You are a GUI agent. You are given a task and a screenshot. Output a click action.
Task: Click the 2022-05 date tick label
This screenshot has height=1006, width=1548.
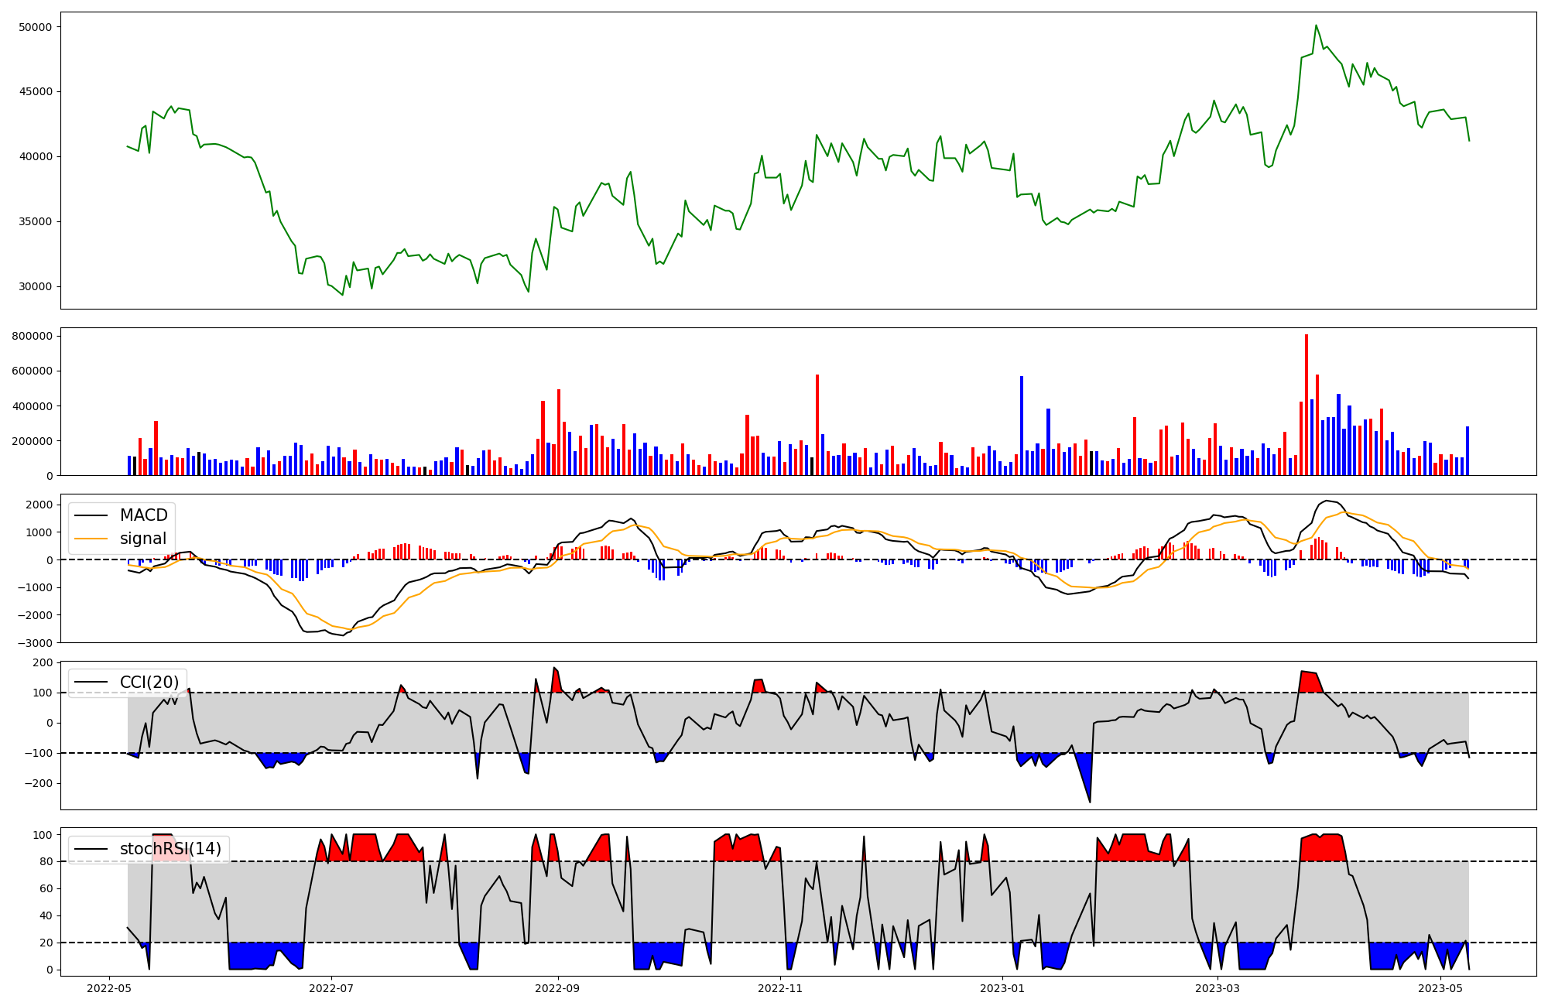108,988
